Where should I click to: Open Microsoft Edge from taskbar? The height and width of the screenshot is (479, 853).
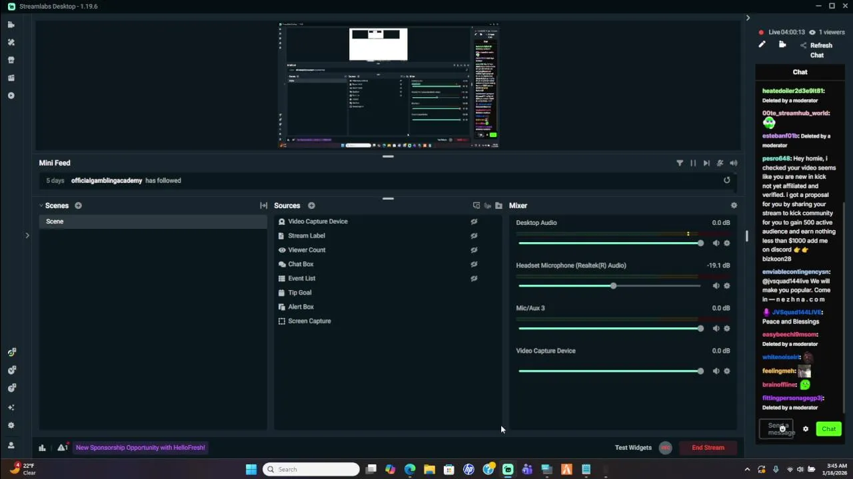click(x=410, y=470)
